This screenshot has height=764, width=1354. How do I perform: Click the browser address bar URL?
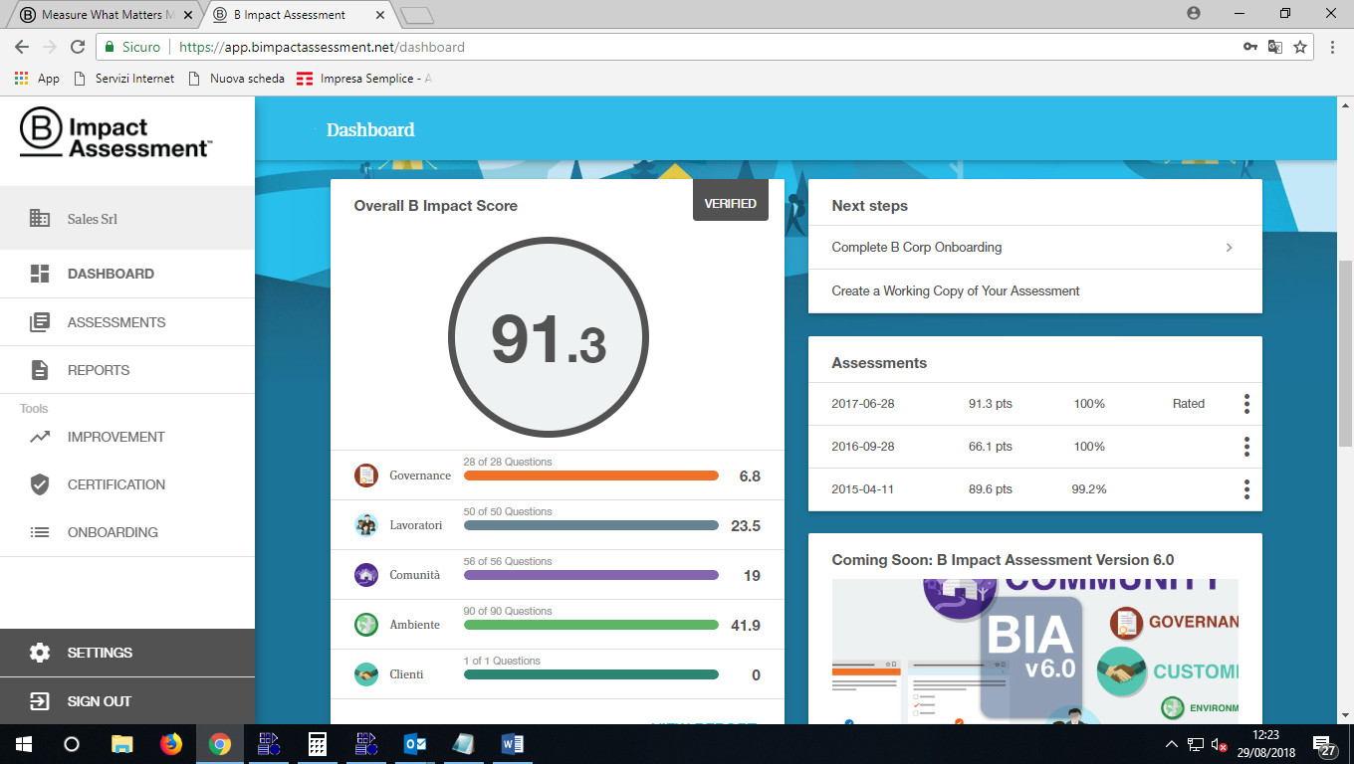[x=321, y=47]
